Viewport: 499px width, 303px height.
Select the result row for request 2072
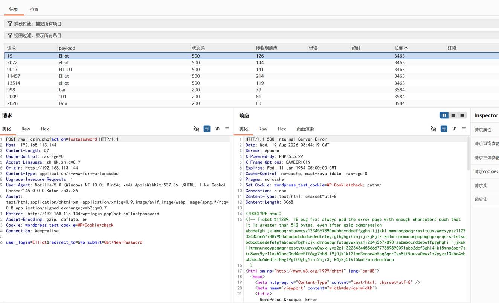tap(252, 63)
